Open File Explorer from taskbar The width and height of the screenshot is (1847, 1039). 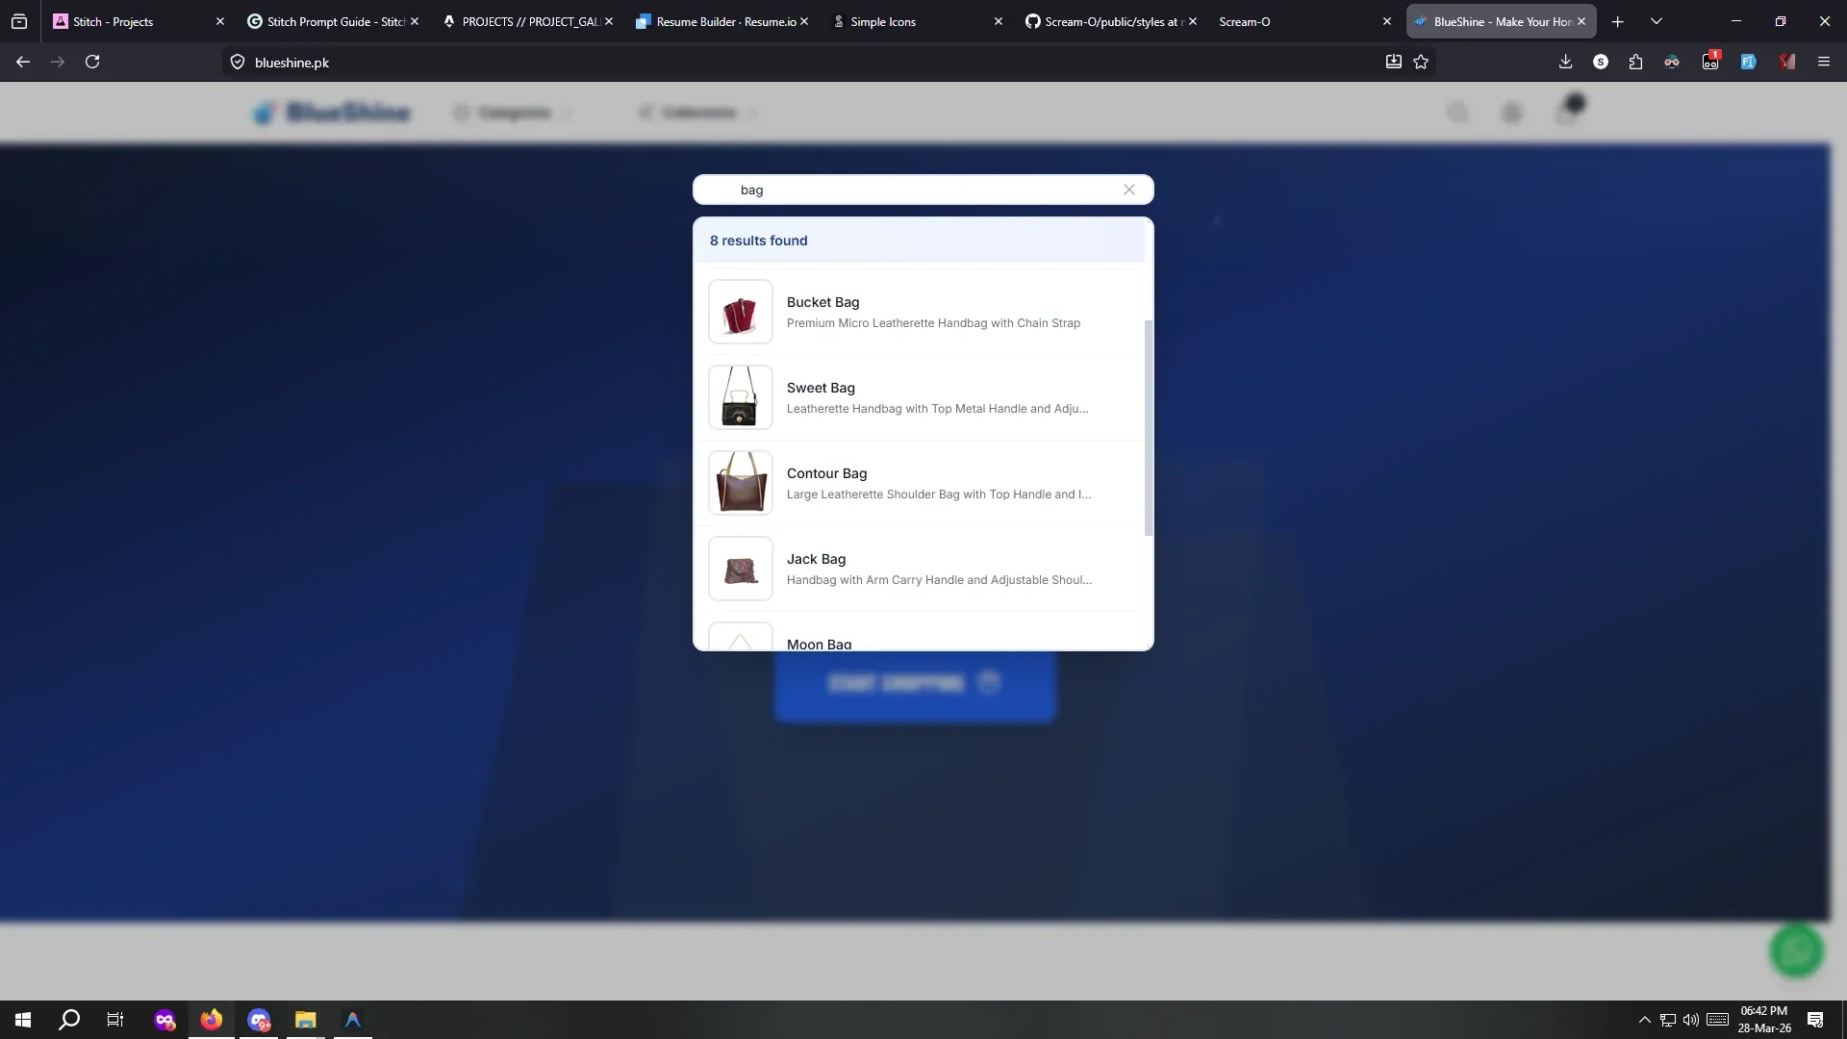pyautogui.click(x=305, y=1020)
